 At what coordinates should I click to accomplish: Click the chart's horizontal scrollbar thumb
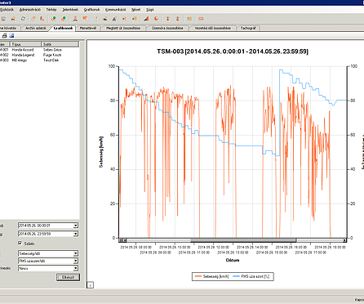pos(243,240)
